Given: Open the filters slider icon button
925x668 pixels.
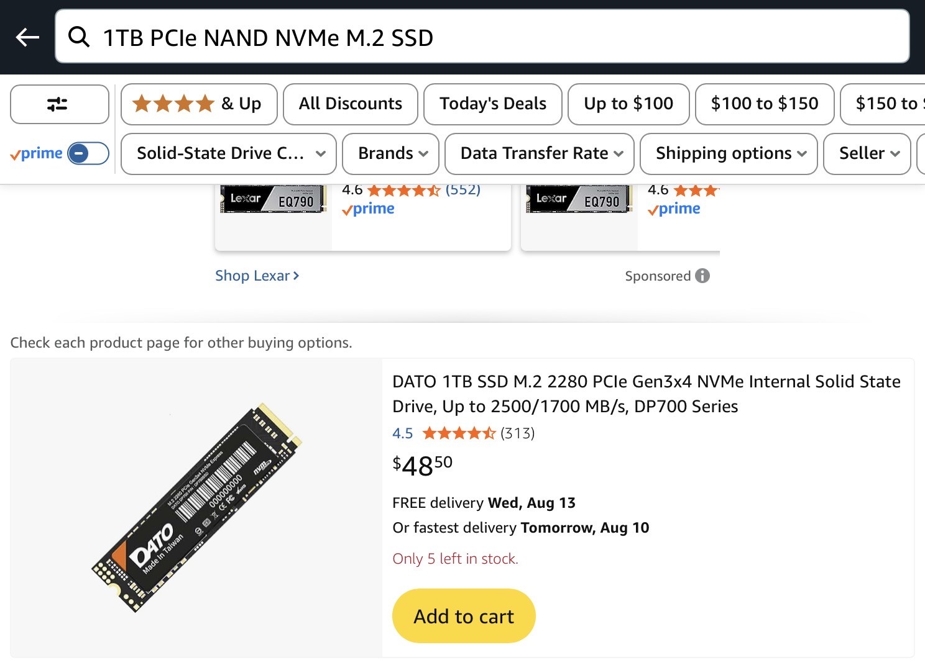Looking at the screenshot, I should tap(59, 104).
